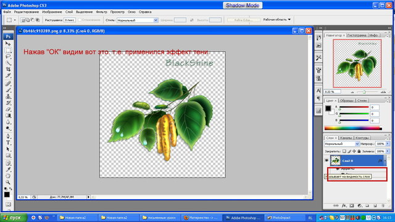This screenshot has height=222, width=395.
Task: Select the Clone Stamp tool
Action: 8,96
